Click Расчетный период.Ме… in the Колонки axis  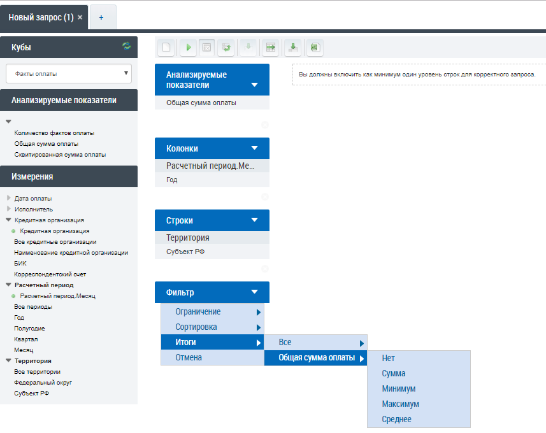coord(212,166)
